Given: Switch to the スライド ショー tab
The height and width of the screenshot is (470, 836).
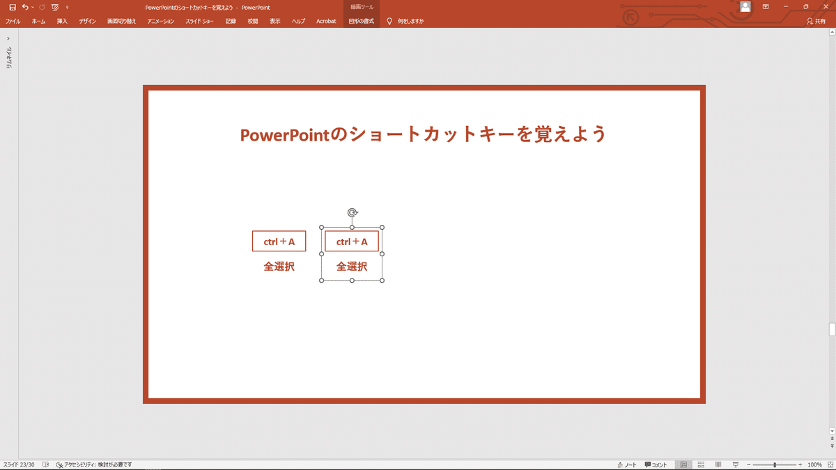Looking at the screenshot, I should 199,21.
